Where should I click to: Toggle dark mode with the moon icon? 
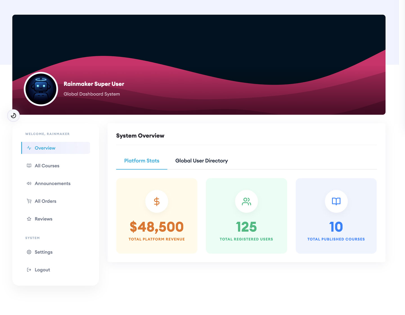pyautogui.click(x=13, y=115)
